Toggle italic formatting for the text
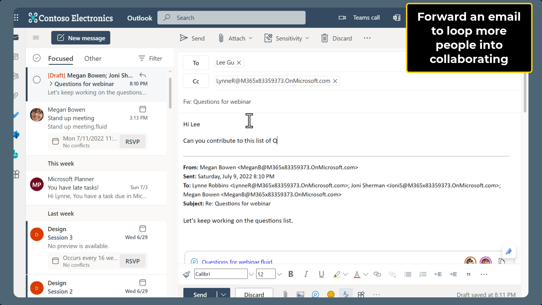The image size is (542, 305). point(306,274)
